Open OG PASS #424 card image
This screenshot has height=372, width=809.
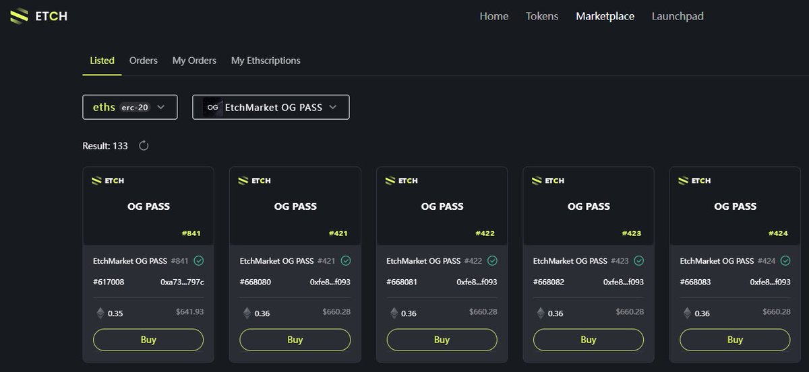736,206
